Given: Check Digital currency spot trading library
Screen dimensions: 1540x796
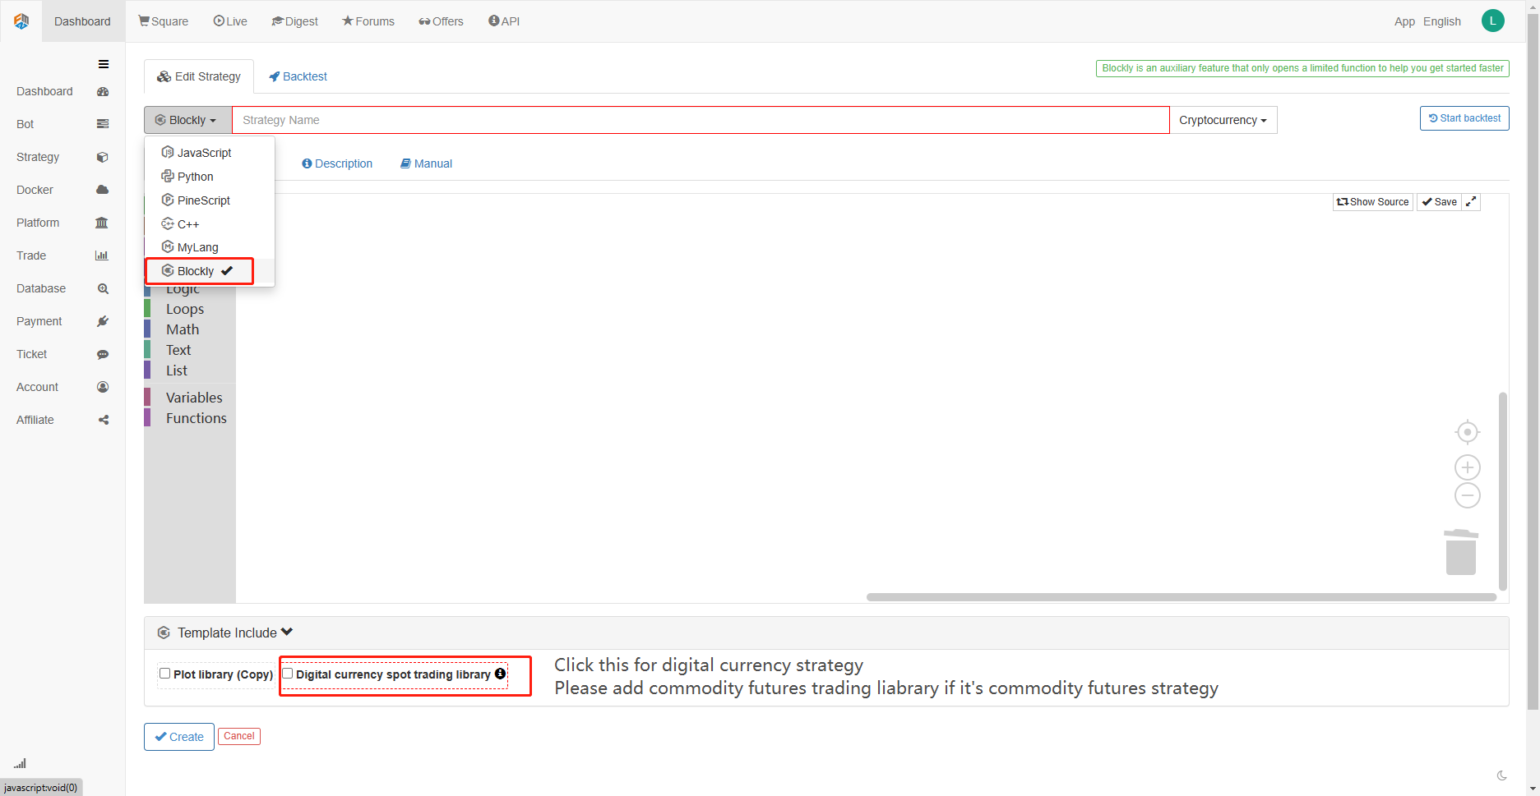Looking at the screenshot, I should click(x=288, y=674).
